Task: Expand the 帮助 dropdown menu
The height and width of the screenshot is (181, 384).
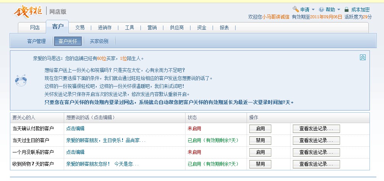Action: pyautogui.click(x=339, y=10)
